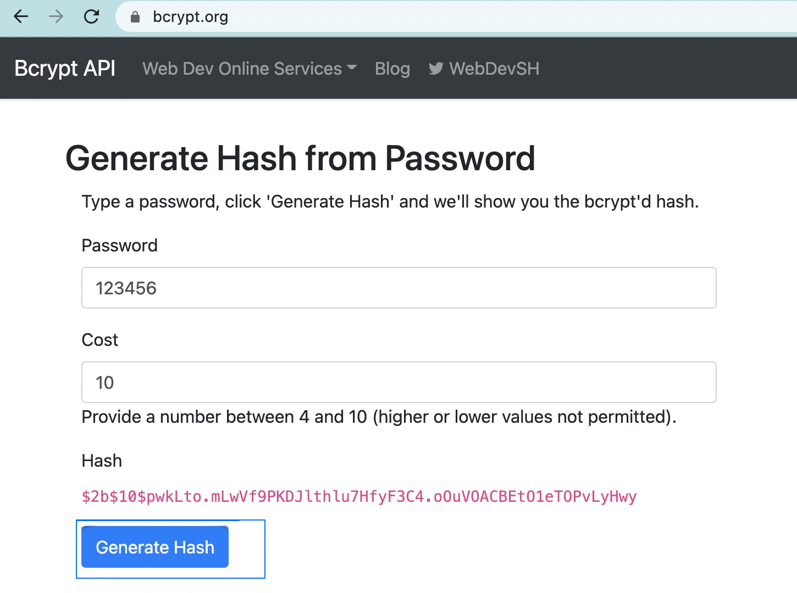Image resolution: width=797 pixels, height=593 pixels.
Task: Click the Hash label above the result
Action: click(102, 461)
